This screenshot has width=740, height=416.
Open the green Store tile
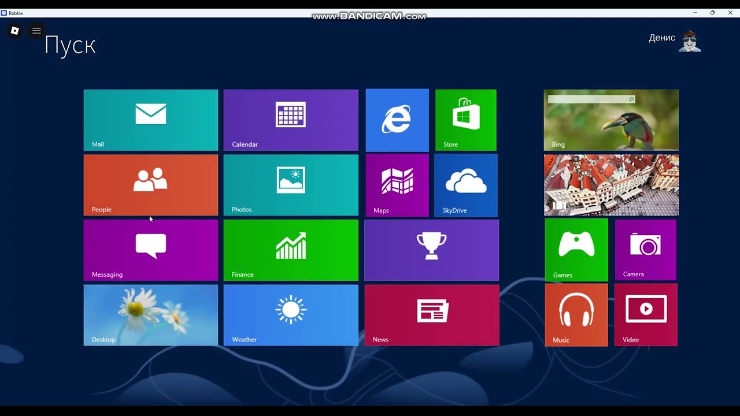click(466, 120)
